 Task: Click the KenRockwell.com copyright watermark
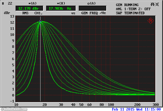15,109
